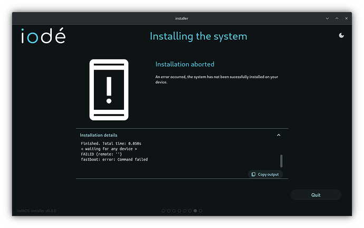This screenshot has height=228, width=364.
Task: Click the phone error warning icon
Action: [109, 90]
